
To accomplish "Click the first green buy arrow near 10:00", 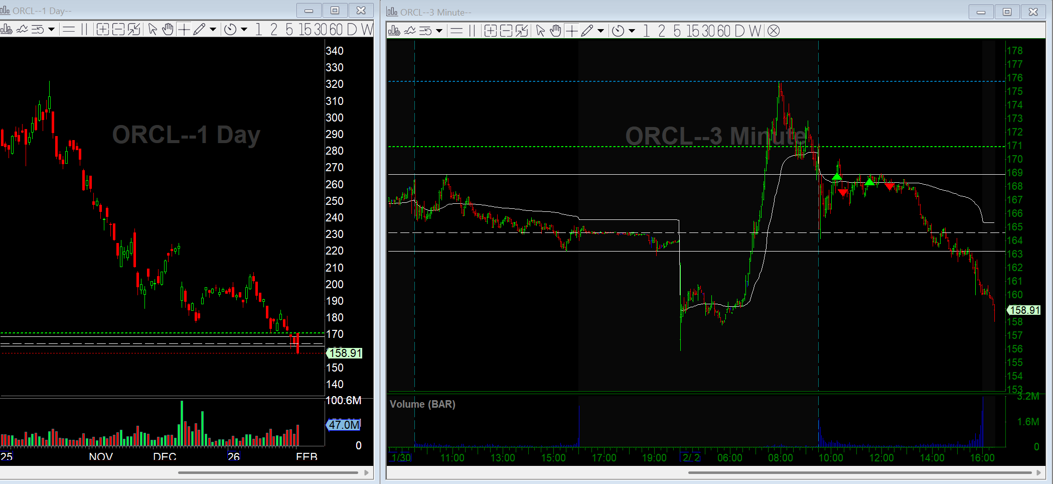I will click(836, 177).
